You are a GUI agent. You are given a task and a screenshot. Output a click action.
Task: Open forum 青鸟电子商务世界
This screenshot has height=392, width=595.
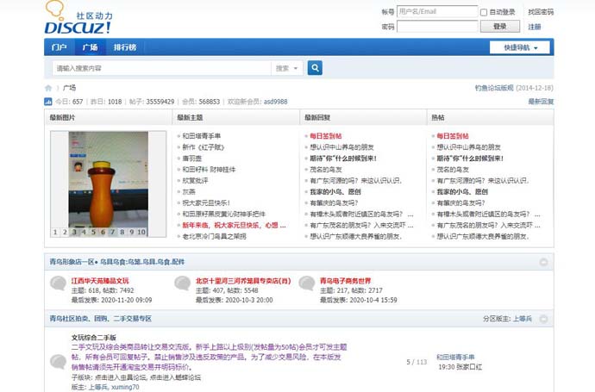345,281
